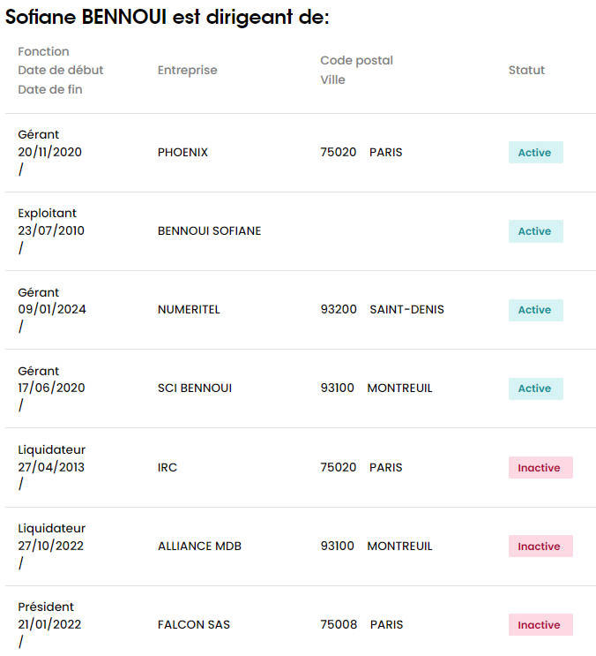The height and width of the screenshot is (656, 596).
Task: Click the Inactive badge for ALLIANCE MDB
Action: [540, 546]
